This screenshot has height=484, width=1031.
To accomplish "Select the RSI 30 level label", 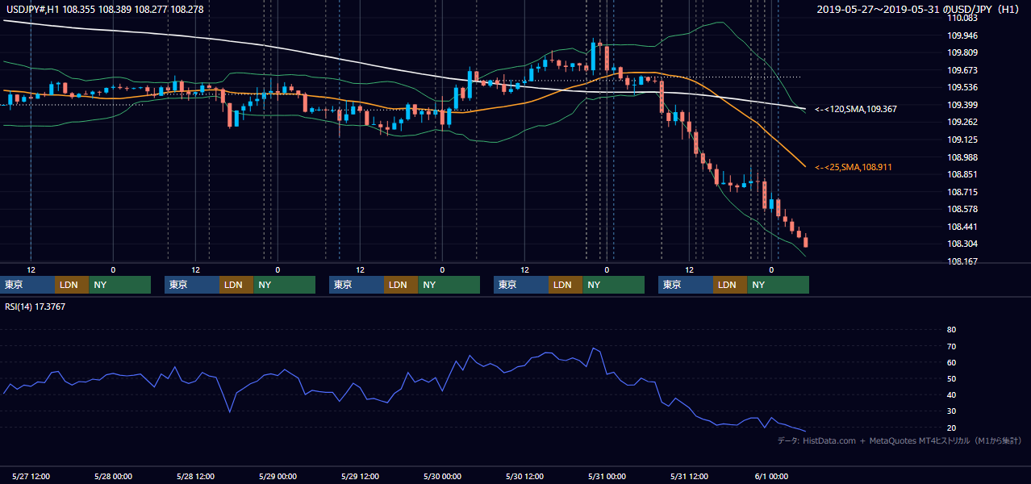I will click(951, 411).
